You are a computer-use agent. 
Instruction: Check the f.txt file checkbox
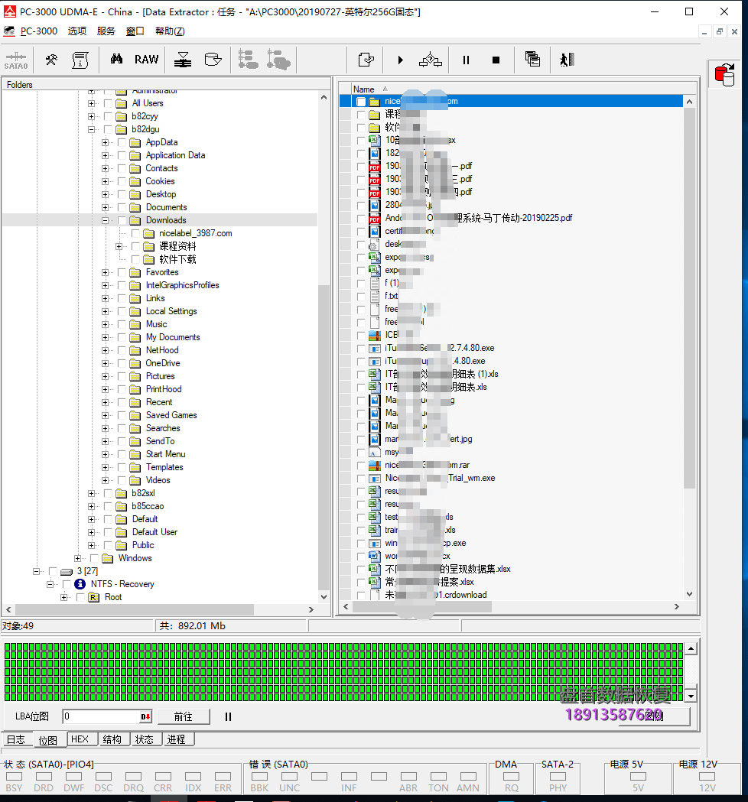pos(361,296)
